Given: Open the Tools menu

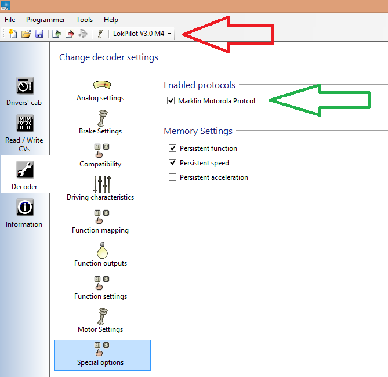Looking at the screenshot, I should [84, 20].
